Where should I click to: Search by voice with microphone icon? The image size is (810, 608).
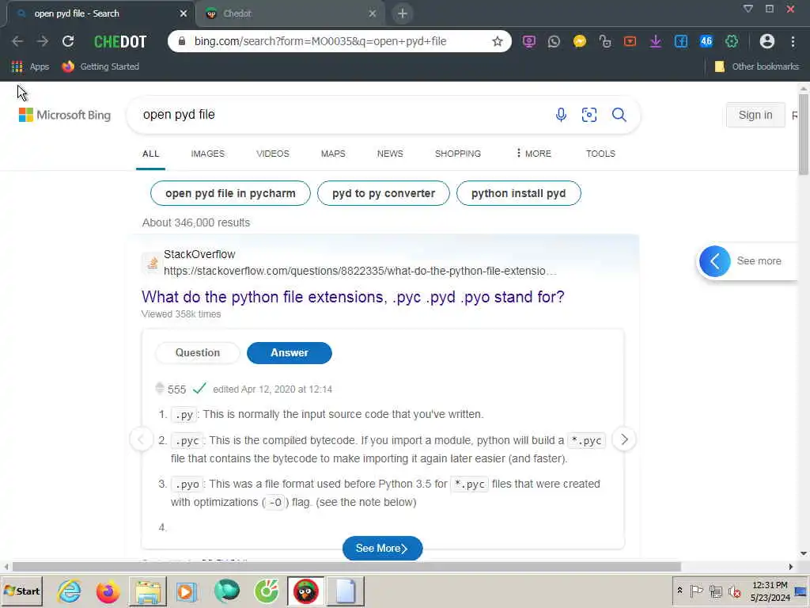[x=561, y=115]
